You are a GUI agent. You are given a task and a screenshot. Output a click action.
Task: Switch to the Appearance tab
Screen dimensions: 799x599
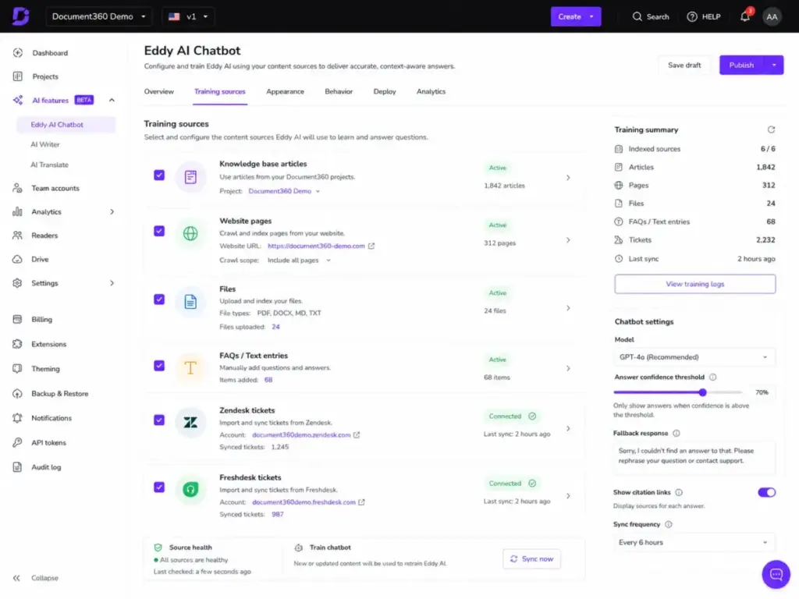tap(285, 92)
